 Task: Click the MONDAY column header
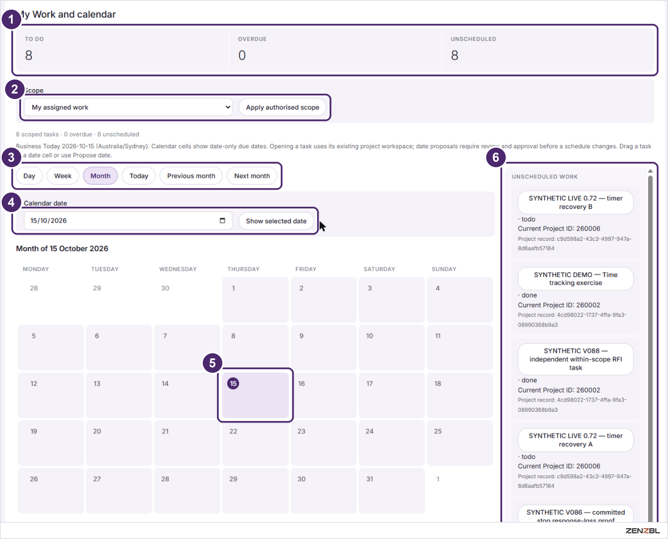[x=36, y=269]
